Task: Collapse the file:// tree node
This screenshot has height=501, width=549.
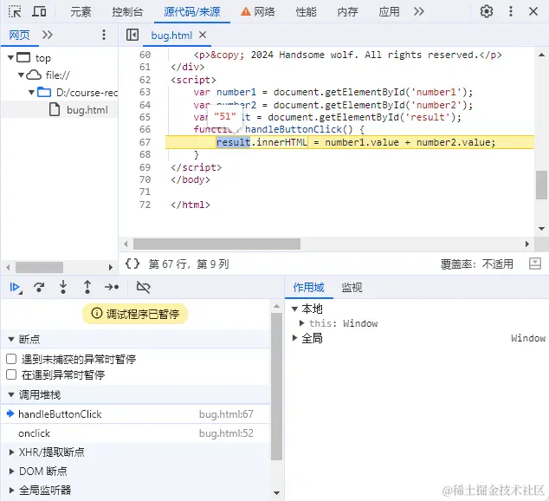Action: (x=22, y=75)
